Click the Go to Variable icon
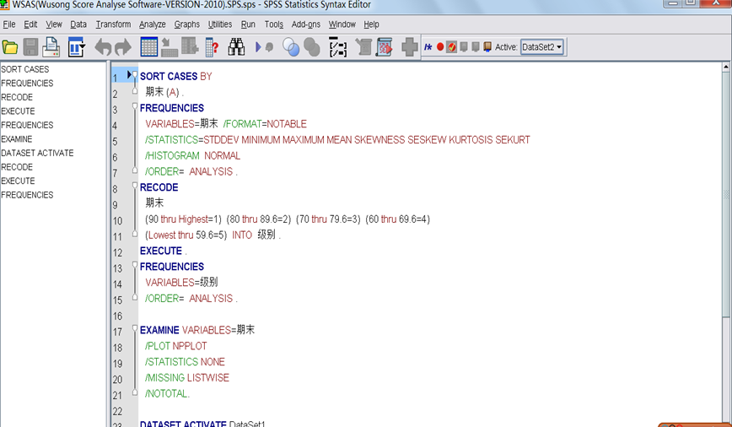732x427 pixels. coord(190,47)
